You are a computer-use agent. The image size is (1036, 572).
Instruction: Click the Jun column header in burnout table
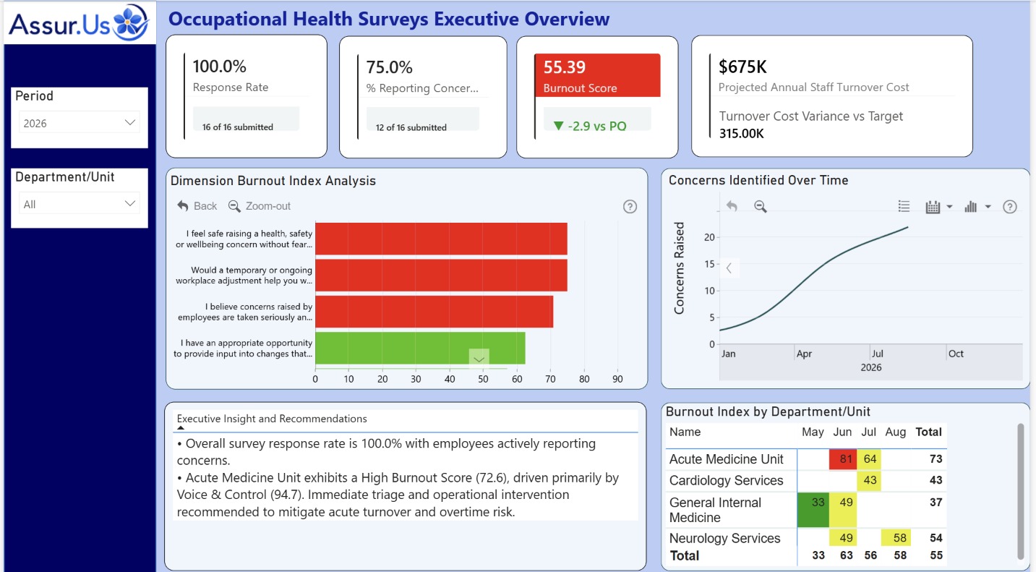coord(842,432)
